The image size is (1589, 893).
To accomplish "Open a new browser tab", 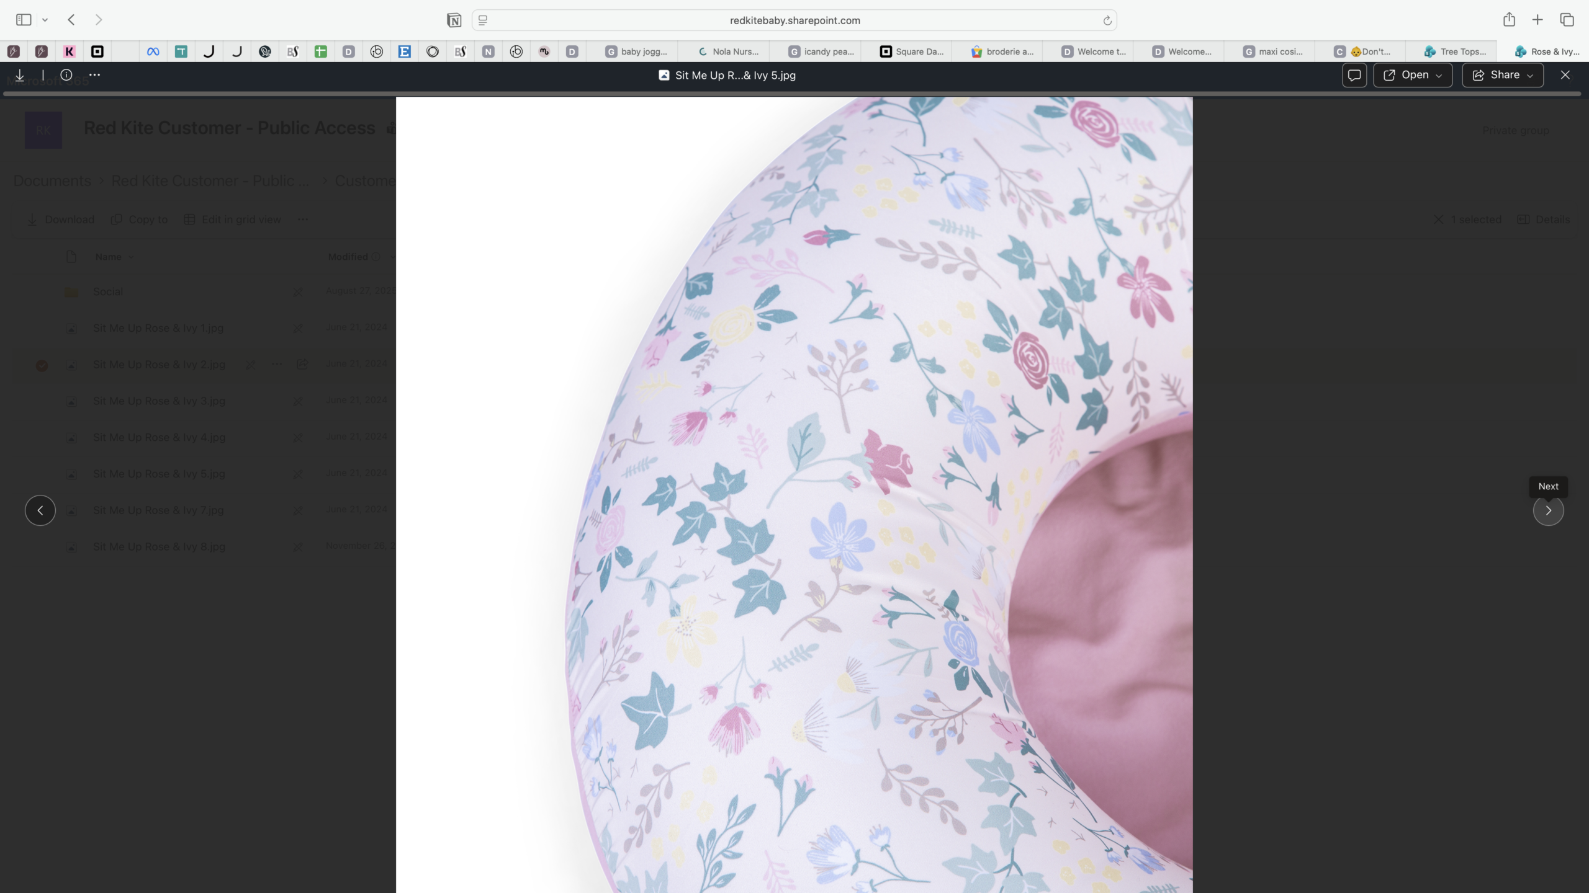I will tap(1537, 20).
